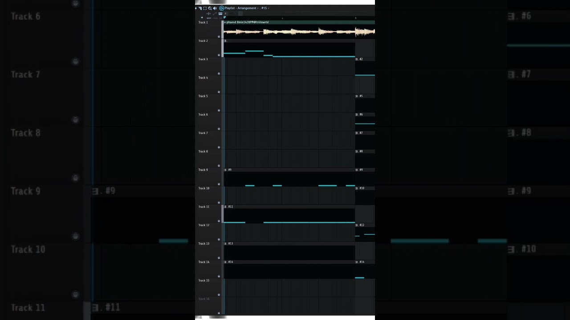570x320 pixels.
Task: Click the back arrow under the Playlist title
Action: pos(225,14)
